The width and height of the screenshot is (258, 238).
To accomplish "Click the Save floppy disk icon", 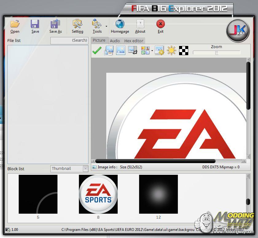I will [35, 24].
